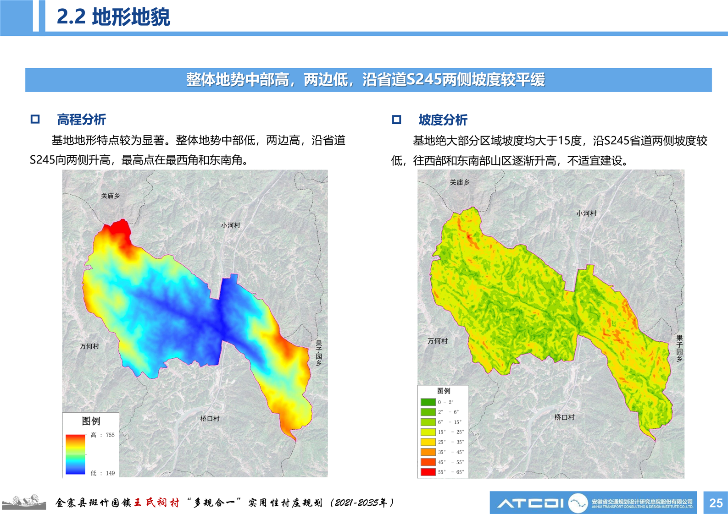
Task: Click the company name 安徽省交通规划设计研究总院
Action: (x=642, y=502)
